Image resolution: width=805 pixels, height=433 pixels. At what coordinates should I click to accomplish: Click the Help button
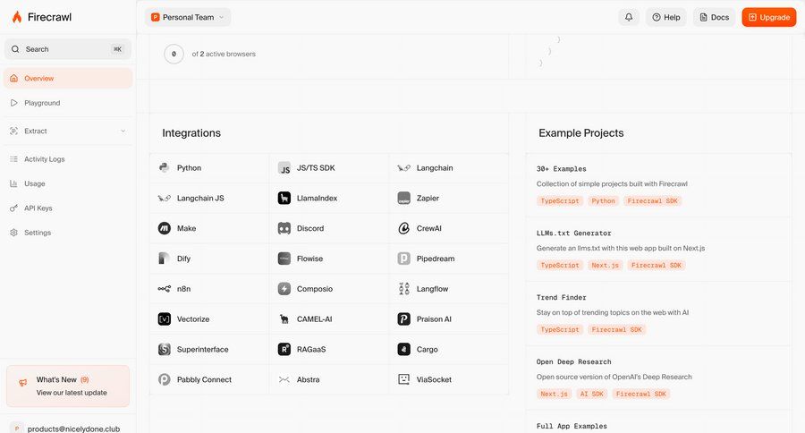[665, 17]
